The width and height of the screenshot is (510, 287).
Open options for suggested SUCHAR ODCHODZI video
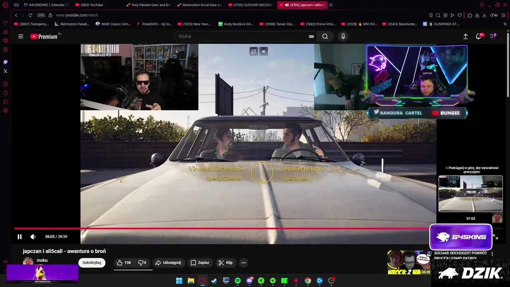coord(492,254)
